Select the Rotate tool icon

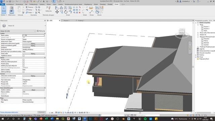click(66, 12)
